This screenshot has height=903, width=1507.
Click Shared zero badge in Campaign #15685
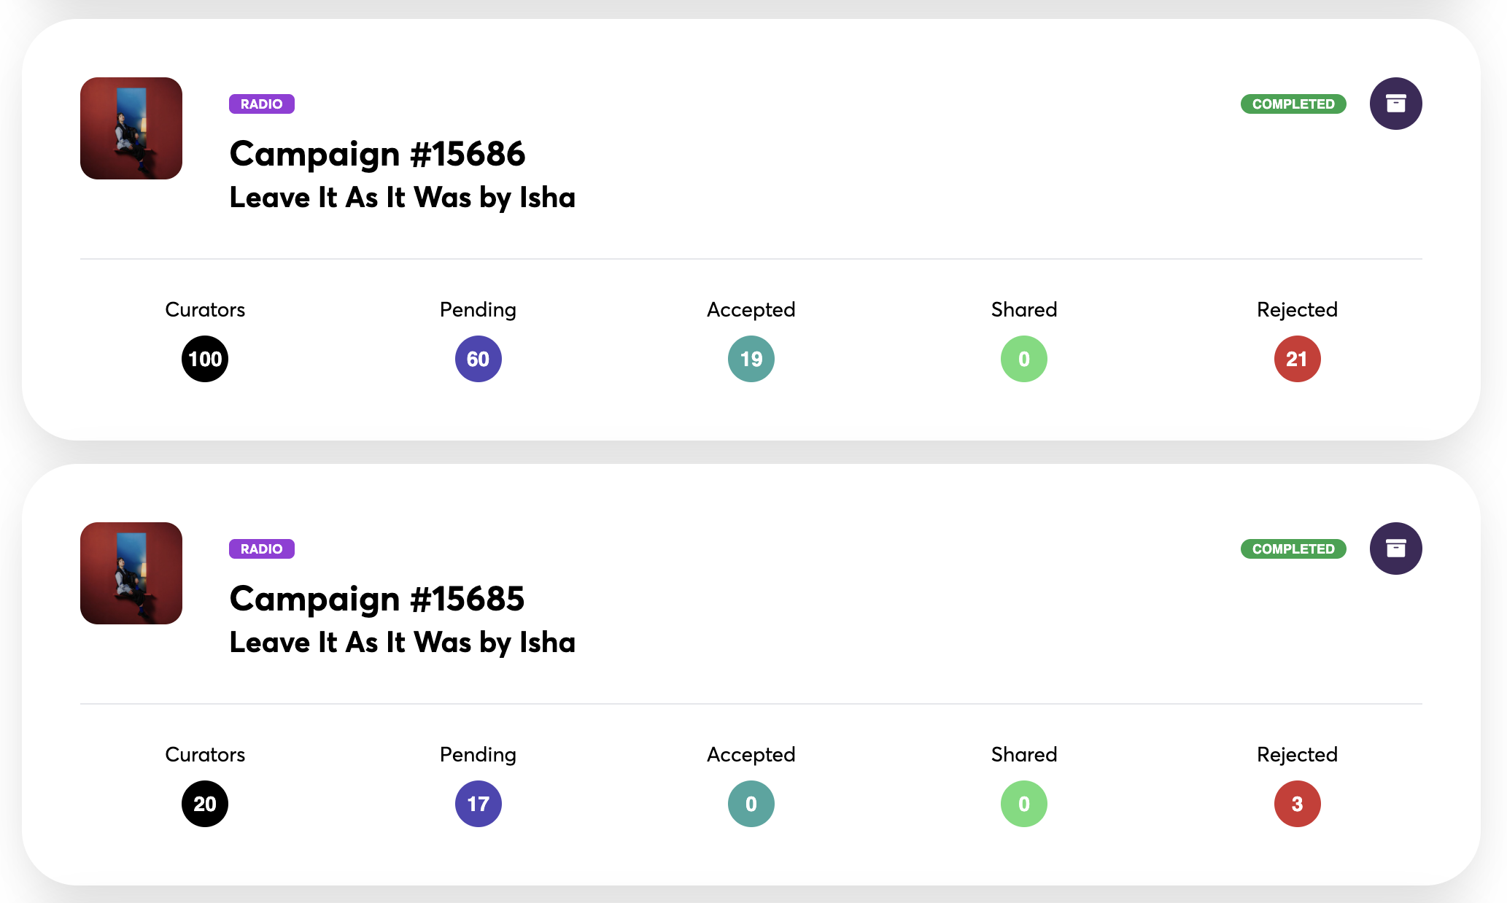point(1023,804)
